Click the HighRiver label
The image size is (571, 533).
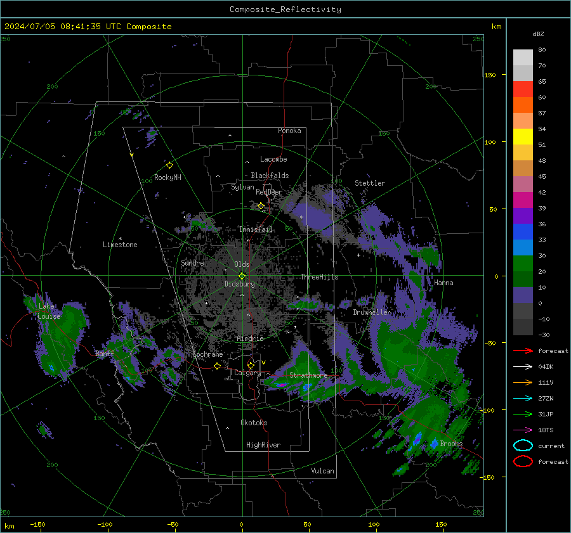(x=263, y=445)
